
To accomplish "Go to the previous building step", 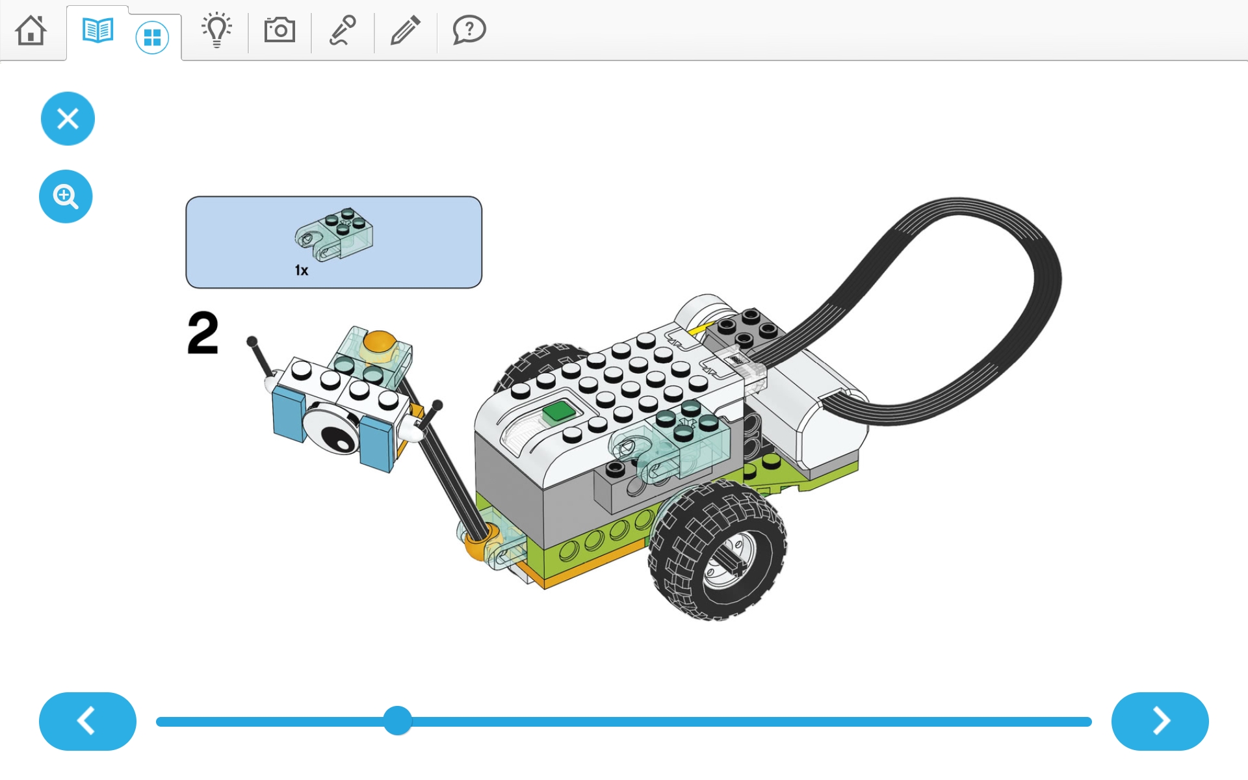I will tap(88, 721).
